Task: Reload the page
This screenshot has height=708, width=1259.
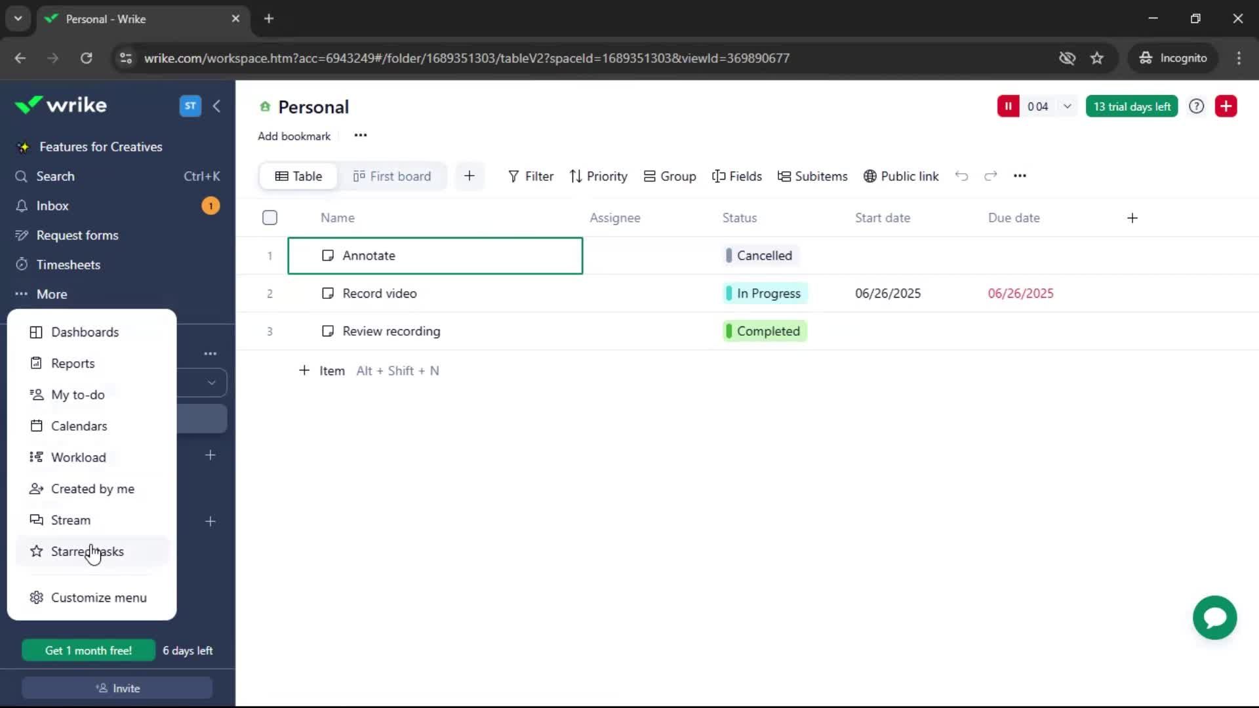Action: coord(86,58)
